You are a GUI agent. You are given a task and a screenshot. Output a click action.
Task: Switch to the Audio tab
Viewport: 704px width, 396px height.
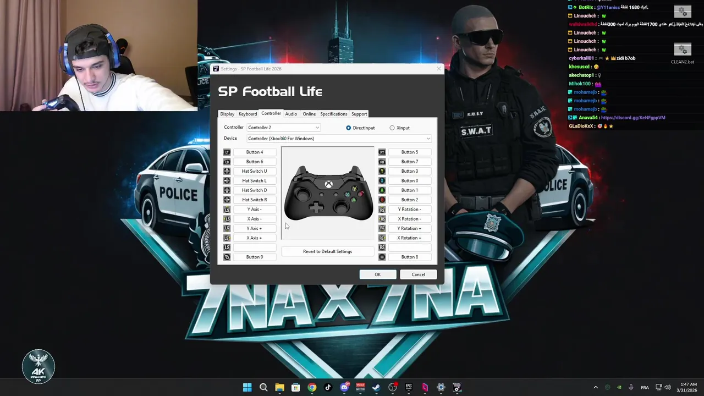pyautogui.click(x=291, y=114)
